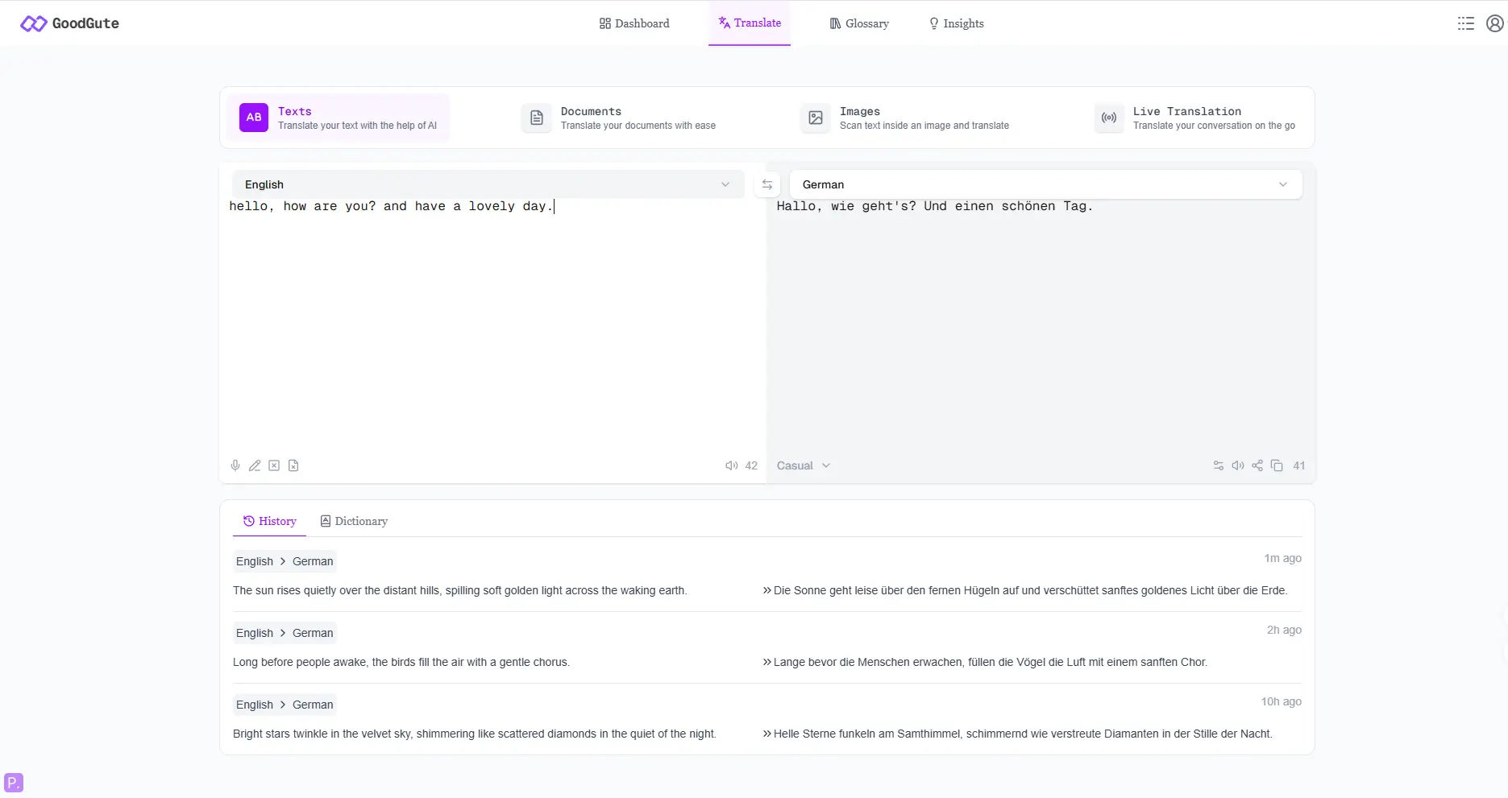Open translation settings sliders icon
The width and height of the screenshot is (1508, 798).
tap(1219, 465)
